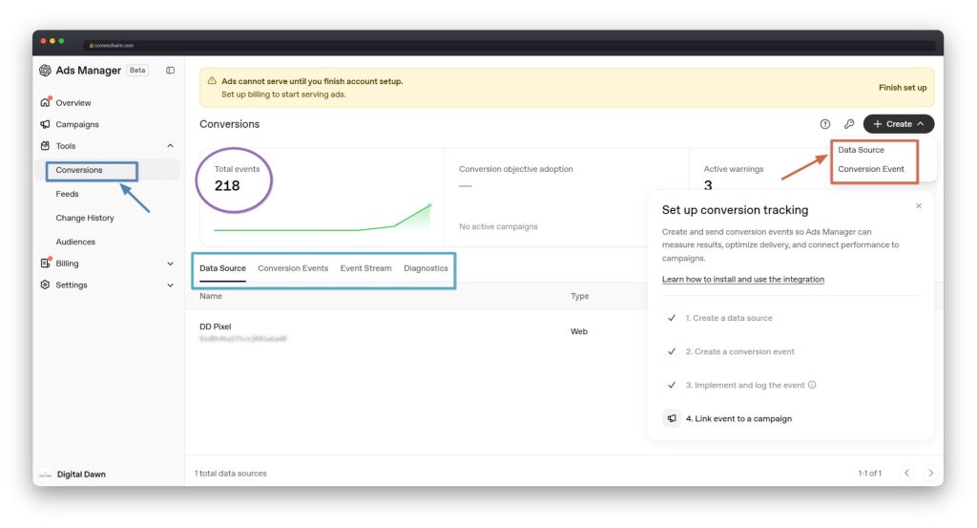Click the Campaigns megaphone icon
This screenshot has width=977, height=528.
click(x=45, y=124)
